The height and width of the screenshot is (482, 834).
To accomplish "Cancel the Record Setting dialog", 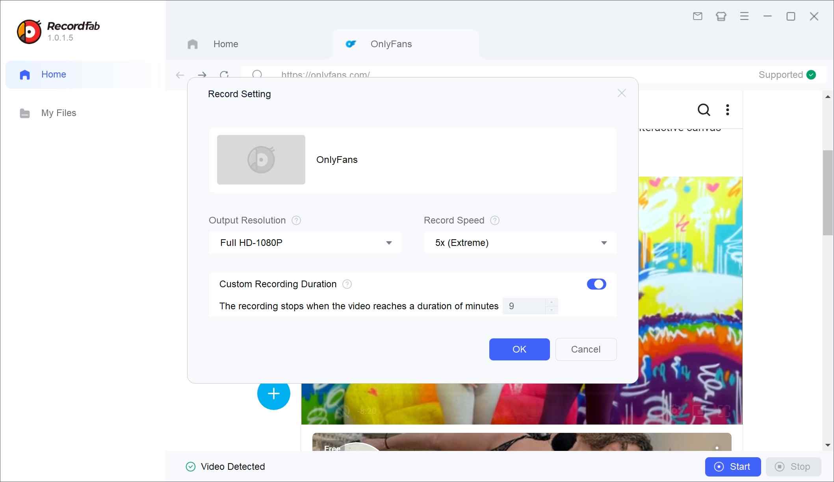I will coord(586,349).
